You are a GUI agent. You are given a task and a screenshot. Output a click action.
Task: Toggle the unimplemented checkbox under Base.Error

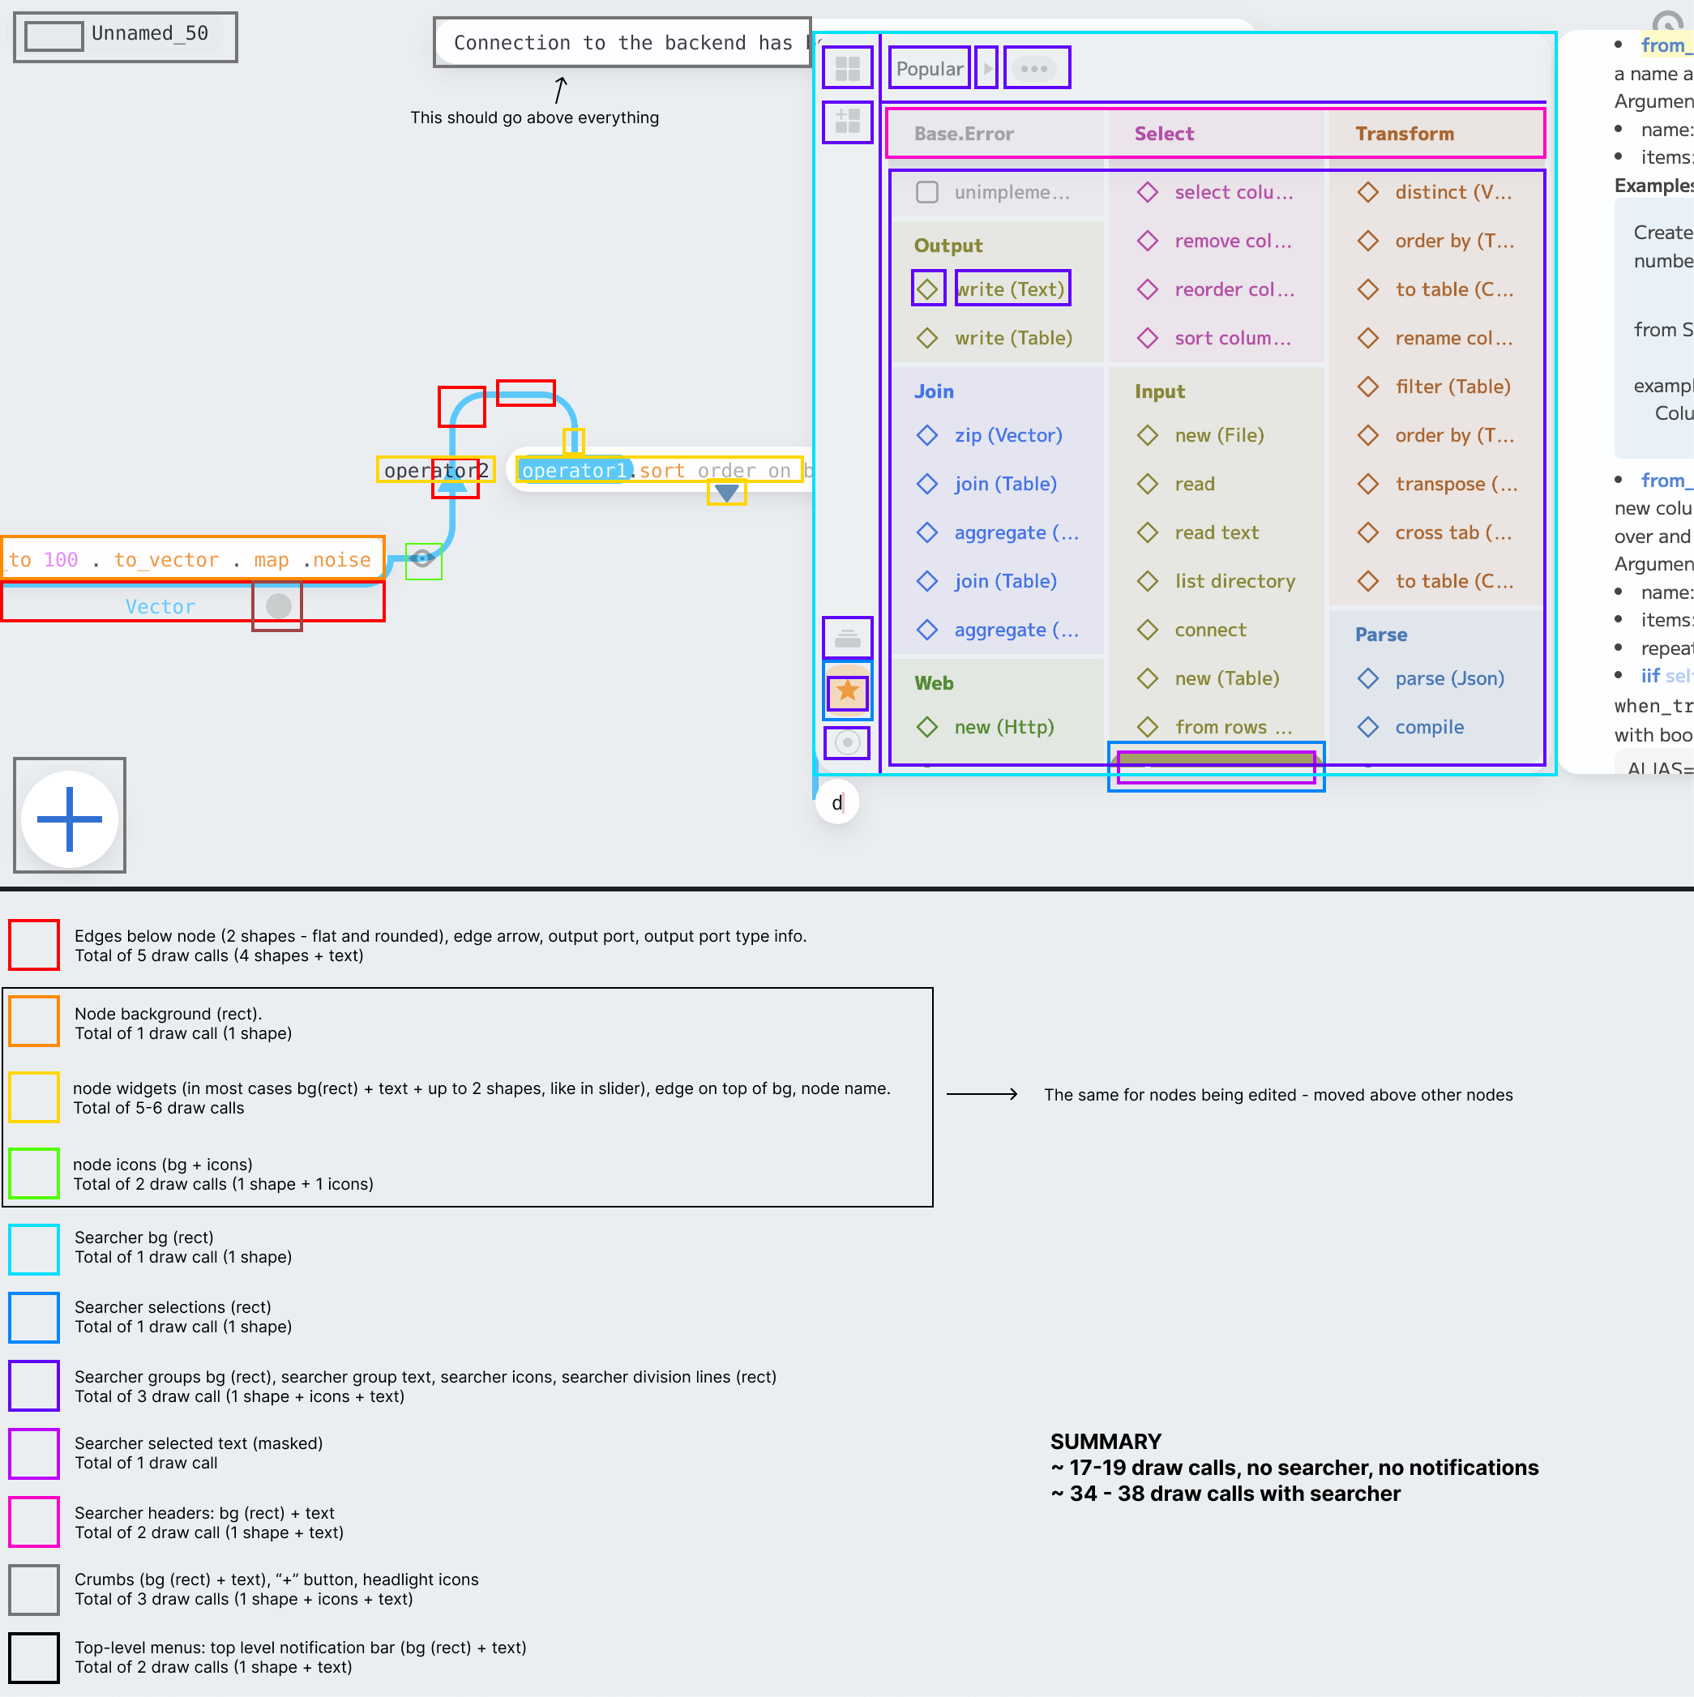[x=928, y=192]
